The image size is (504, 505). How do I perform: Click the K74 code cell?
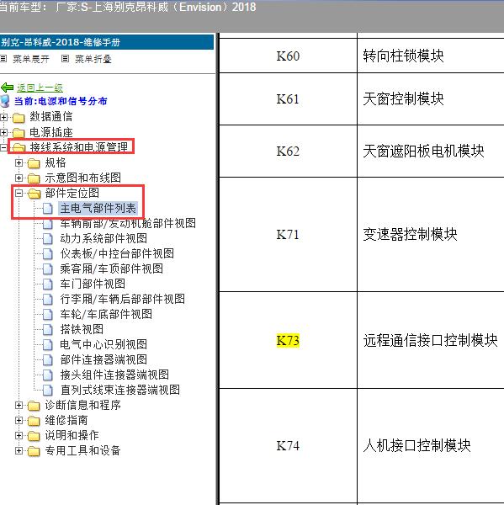click(x=288, y=446)
